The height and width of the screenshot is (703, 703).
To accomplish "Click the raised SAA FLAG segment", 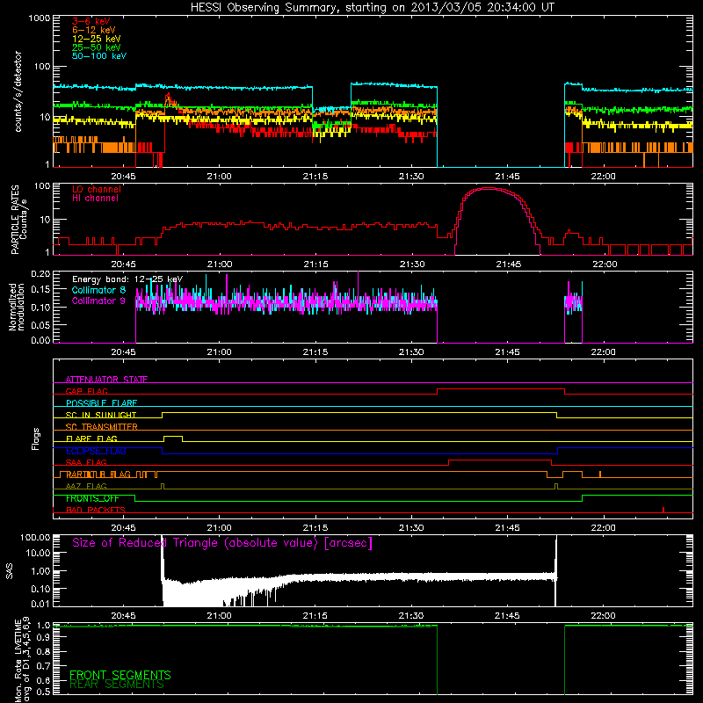I will [x=500, y=460].
